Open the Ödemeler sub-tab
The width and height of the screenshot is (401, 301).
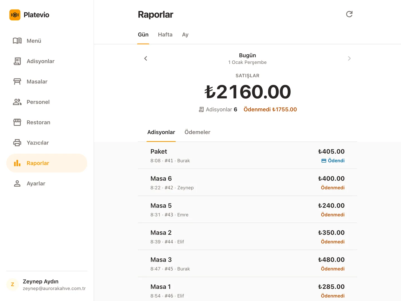[197, 132]
